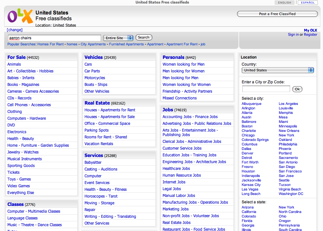Open the For Sale category heading
323x231 pixels.
click(x=16, y=57)
